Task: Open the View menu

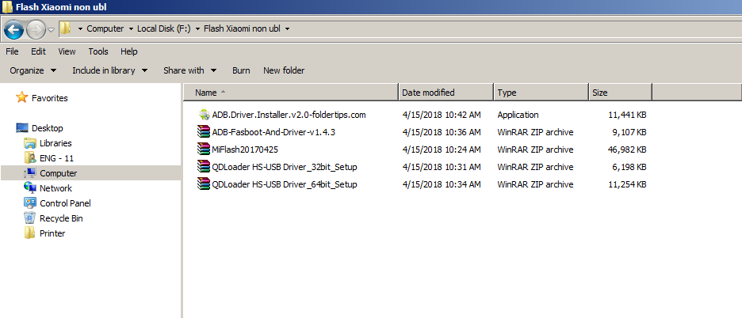Action: (x=67, y=51)
